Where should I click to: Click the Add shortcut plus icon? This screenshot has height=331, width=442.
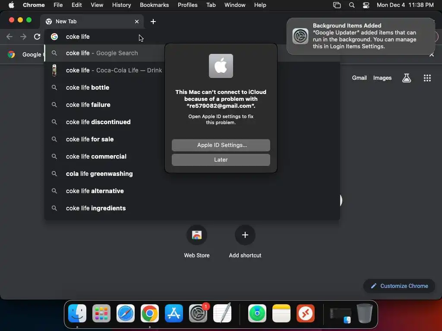click(x=245, y=235)
